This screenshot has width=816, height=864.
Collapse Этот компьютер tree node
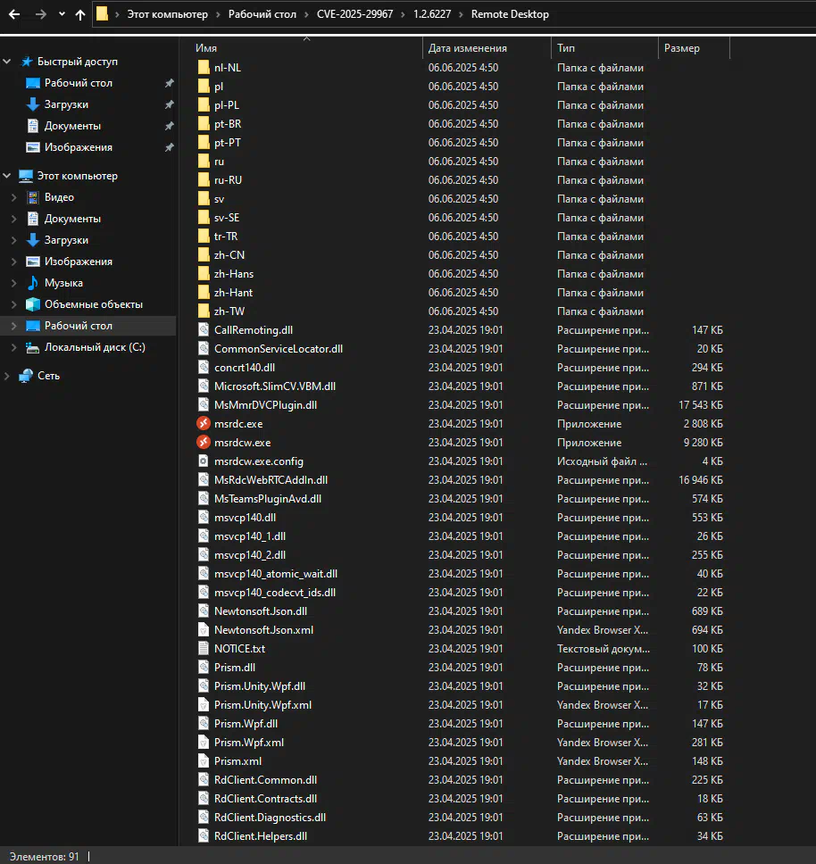pyautogui.click(x=7, y=175)
